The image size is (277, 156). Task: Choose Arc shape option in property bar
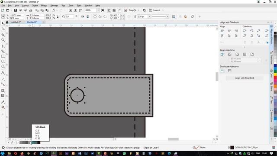tap(105, 16)
